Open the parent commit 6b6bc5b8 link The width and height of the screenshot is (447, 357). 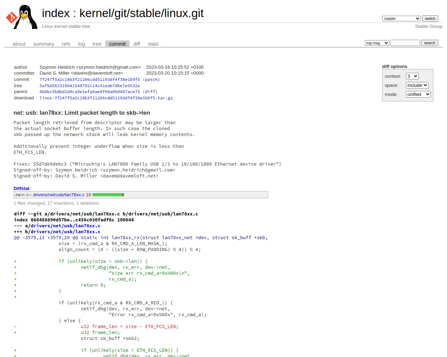90,92
